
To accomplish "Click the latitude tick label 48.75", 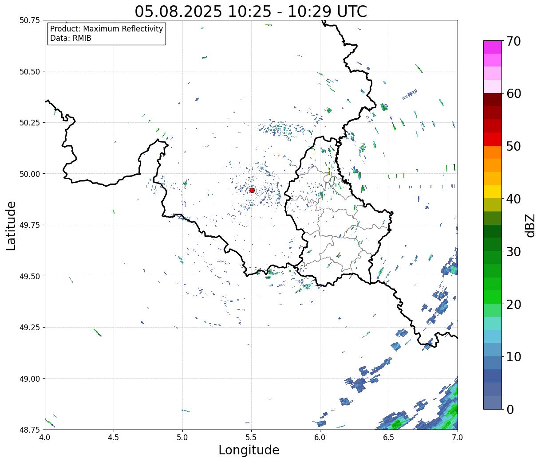I will pos(30,430).
